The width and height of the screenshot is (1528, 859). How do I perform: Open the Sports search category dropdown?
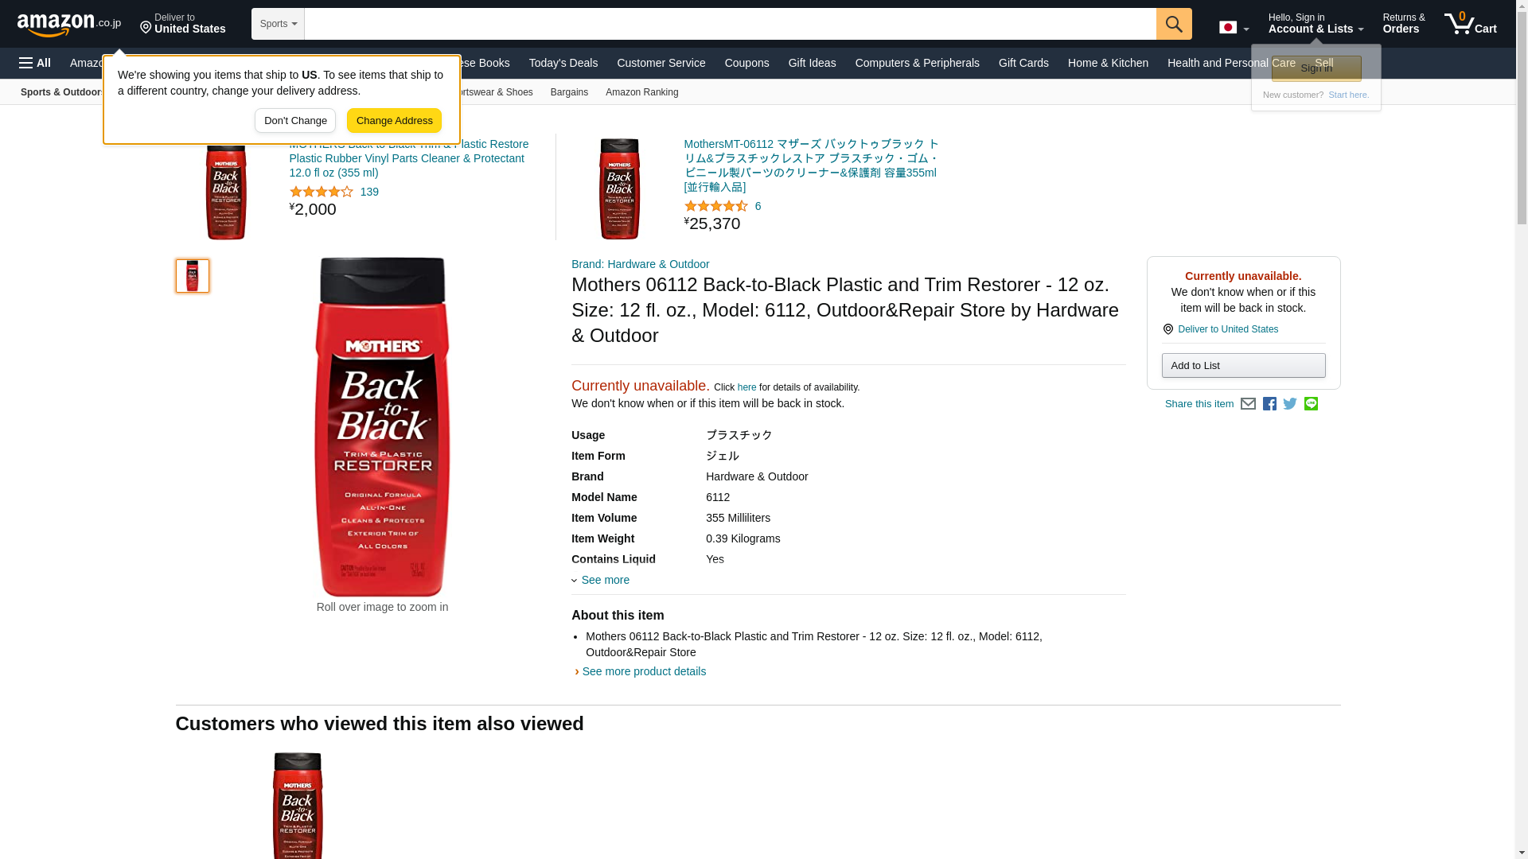coord(278,24)
